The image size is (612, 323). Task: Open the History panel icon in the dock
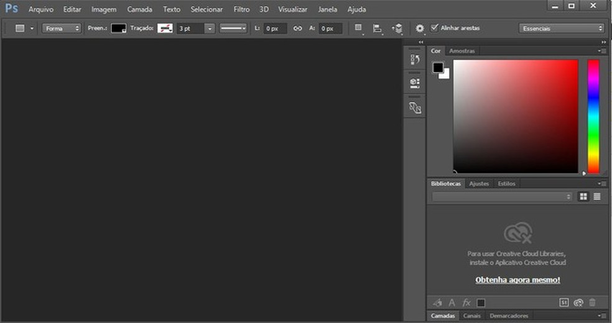point(415,60)
